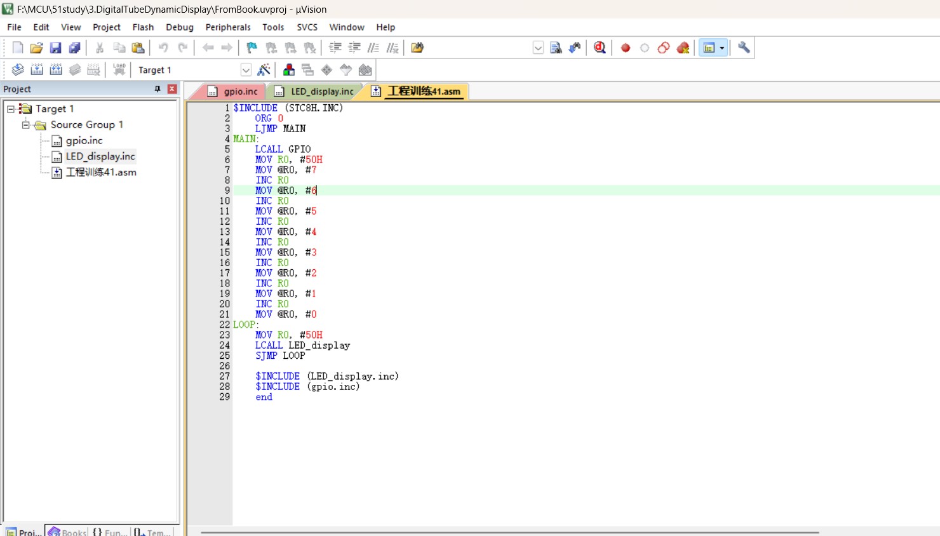
Task: Build the target with the Build icon
Action: click(x=37, y=70)
